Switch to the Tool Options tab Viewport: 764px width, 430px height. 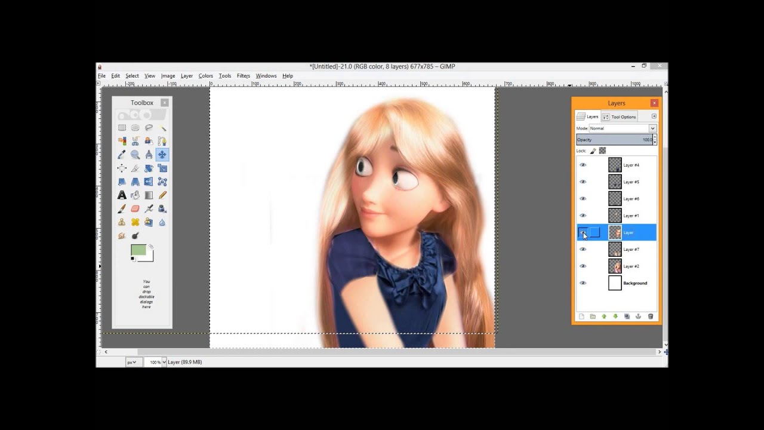[x=620, y=117]
